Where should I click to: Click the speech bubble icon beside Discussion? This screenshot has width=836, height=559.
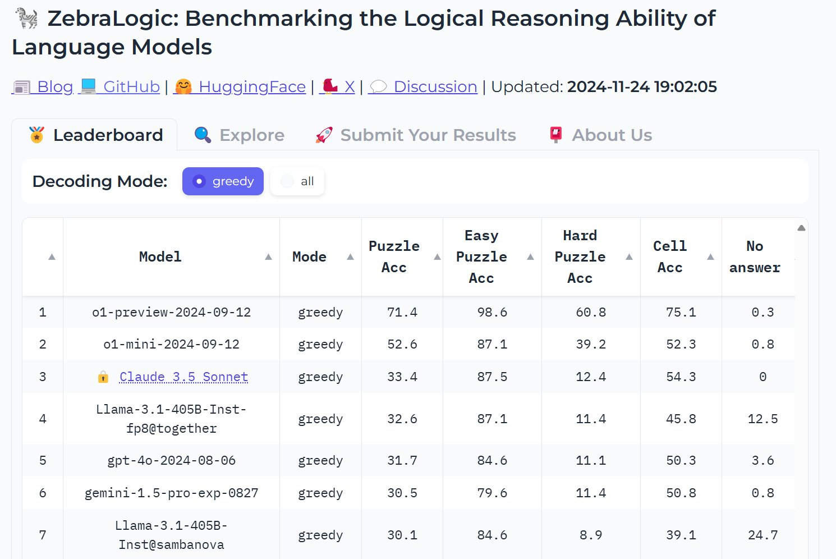379,87
